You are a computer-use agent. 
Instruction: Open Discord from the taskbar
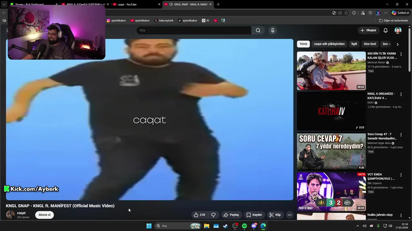254,226
